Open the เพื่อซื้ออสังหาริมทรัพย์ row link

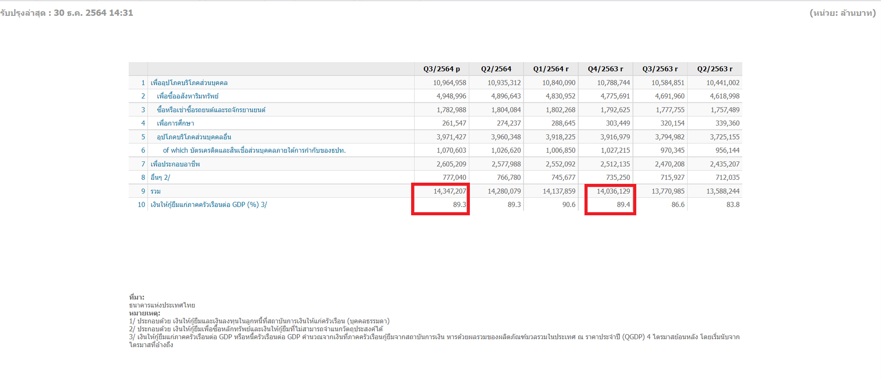(x=188, y=96)
